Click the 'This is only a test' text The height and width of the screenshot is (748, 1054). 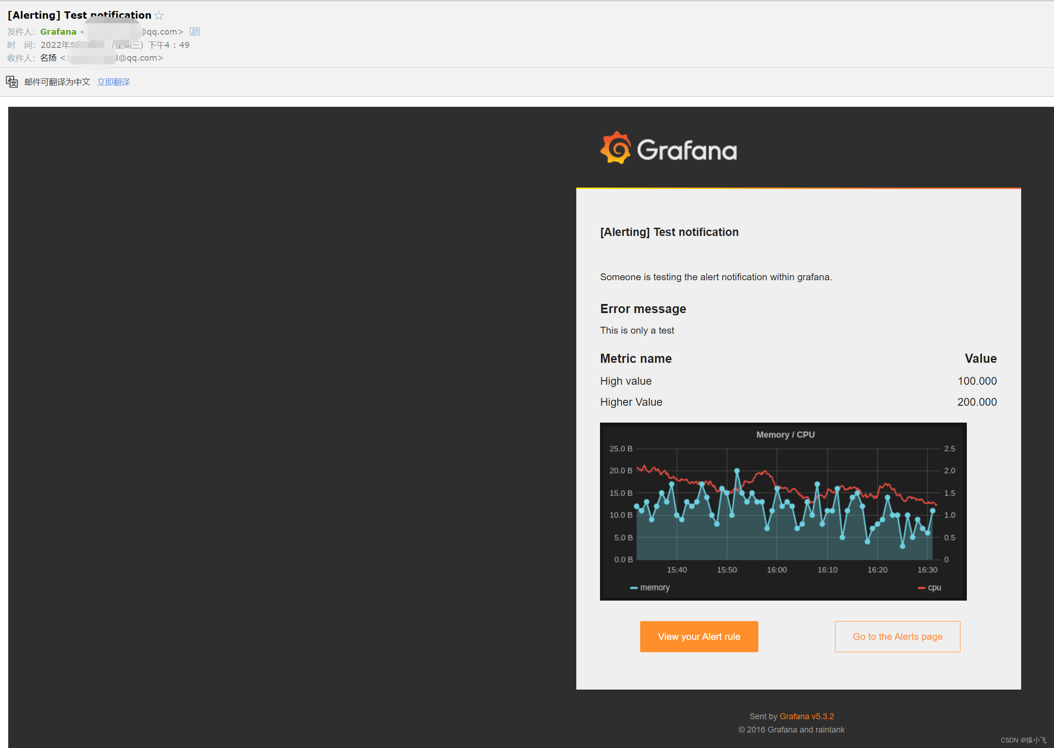click(637, 330)
